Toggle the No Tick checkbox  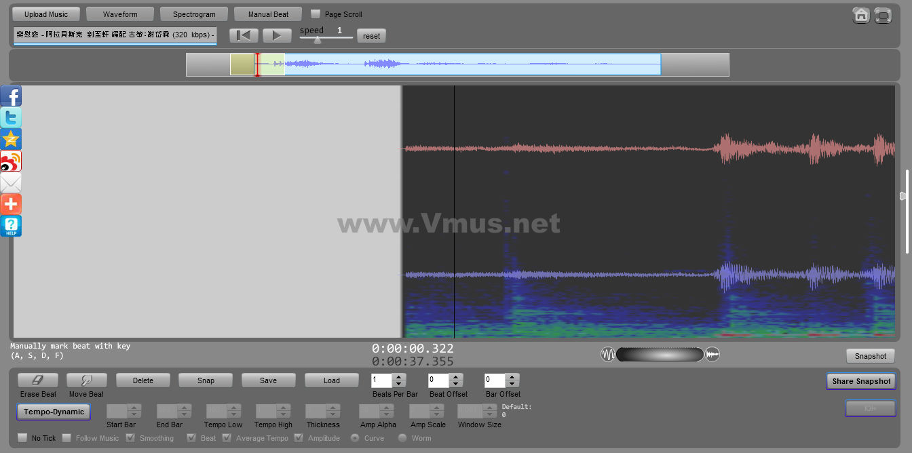coord(22,438)
